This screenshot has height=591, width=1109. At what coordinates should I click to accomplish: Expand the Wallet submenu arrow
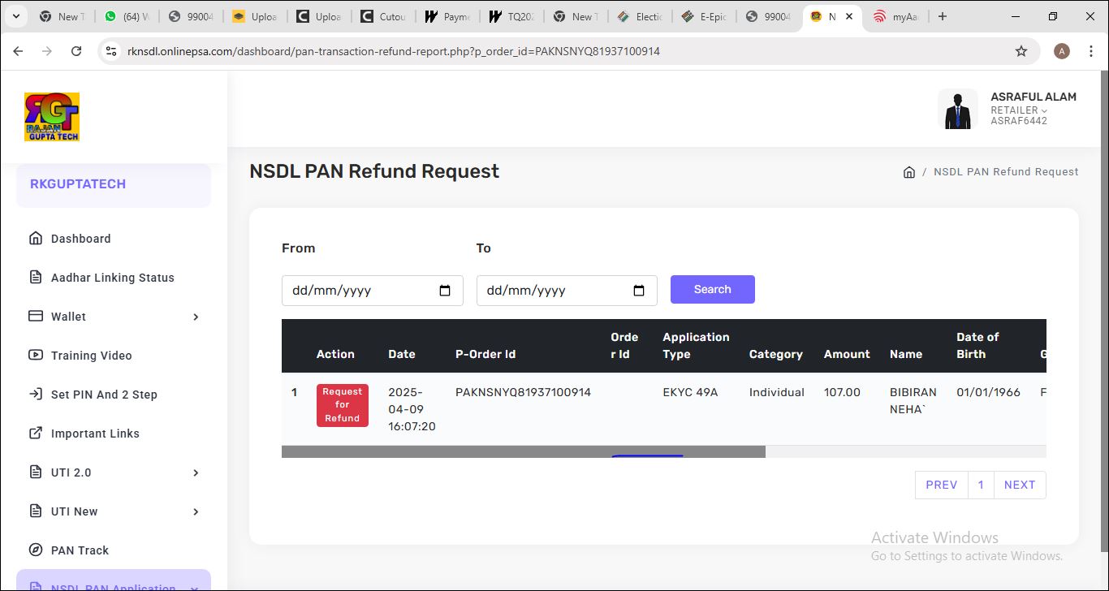click(x=196, y=317)
